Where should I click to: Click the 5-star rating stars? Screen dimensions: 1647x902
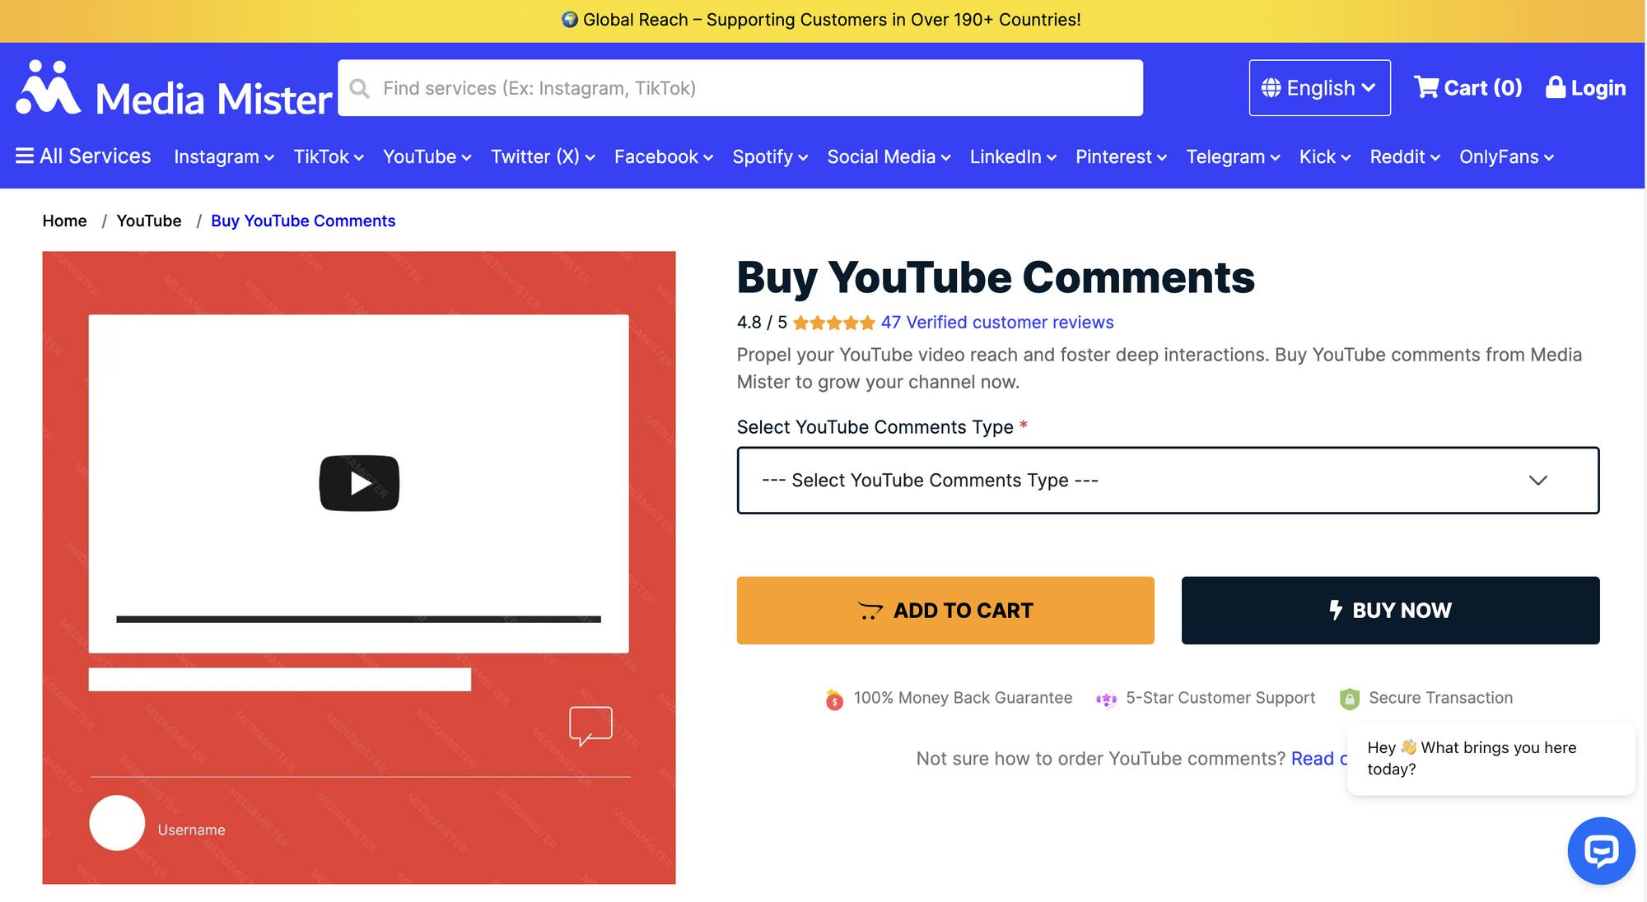(833, 322)
